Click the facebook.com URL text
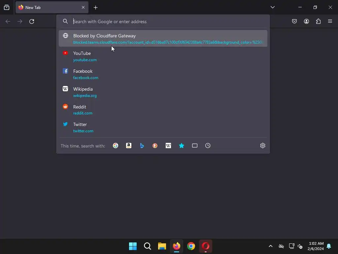 click(x=85, y=78)
